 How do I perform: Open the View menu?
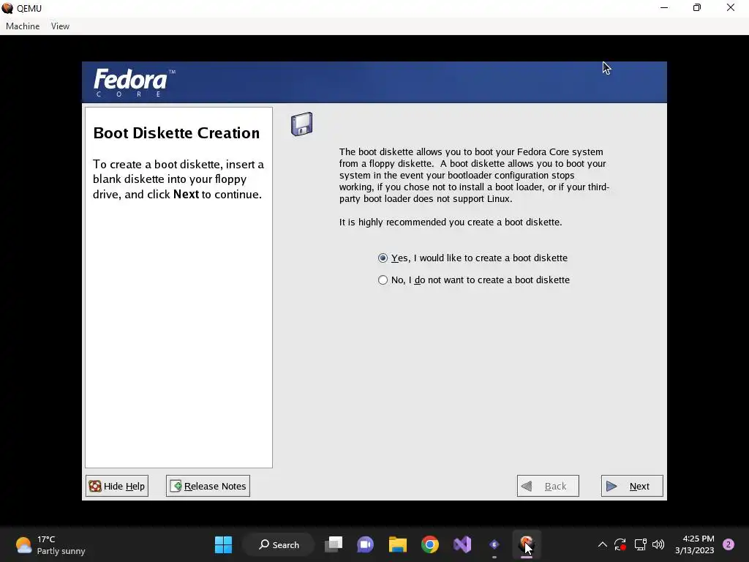point(60,26)
